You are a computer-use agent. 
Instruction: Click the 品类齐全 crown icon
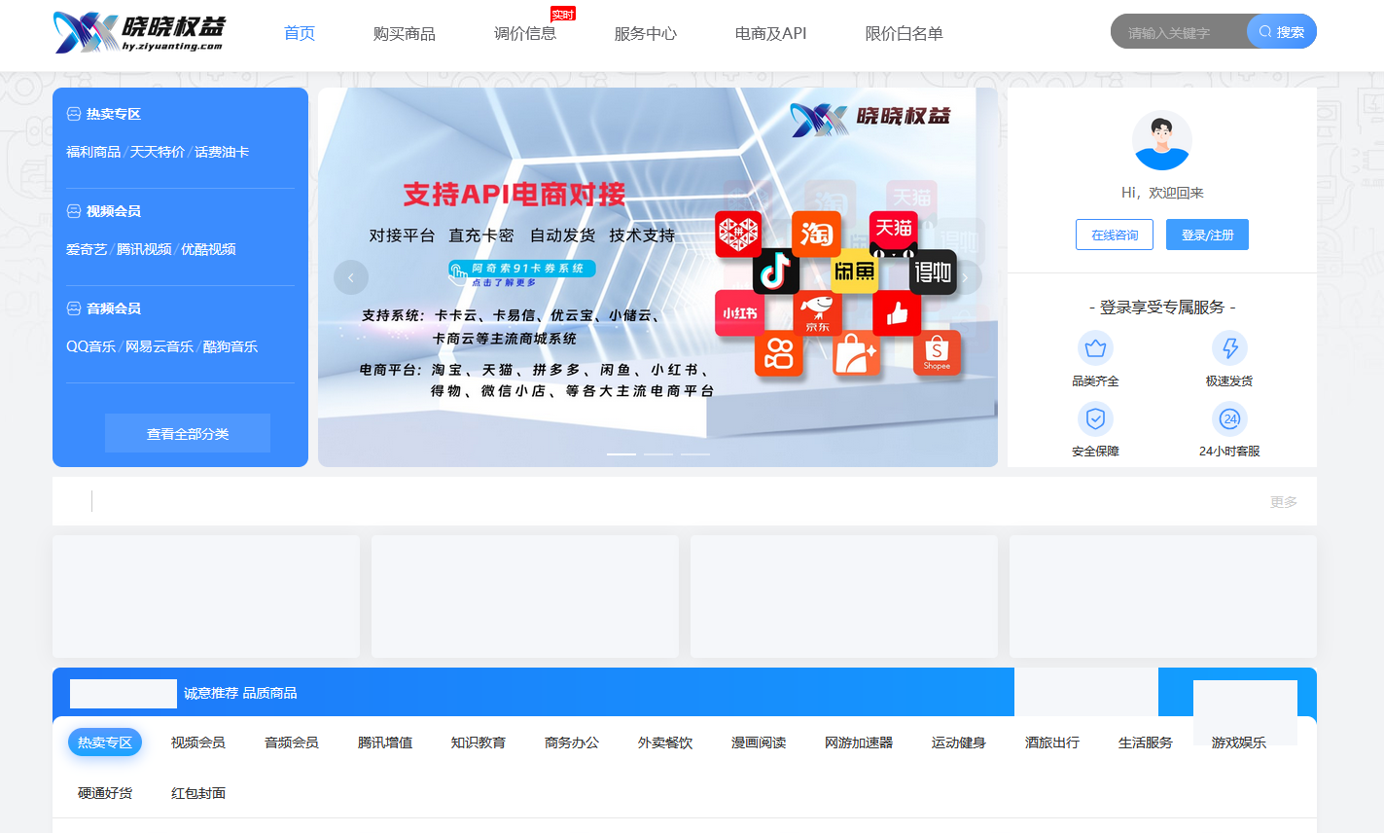tap(1095, 347)
